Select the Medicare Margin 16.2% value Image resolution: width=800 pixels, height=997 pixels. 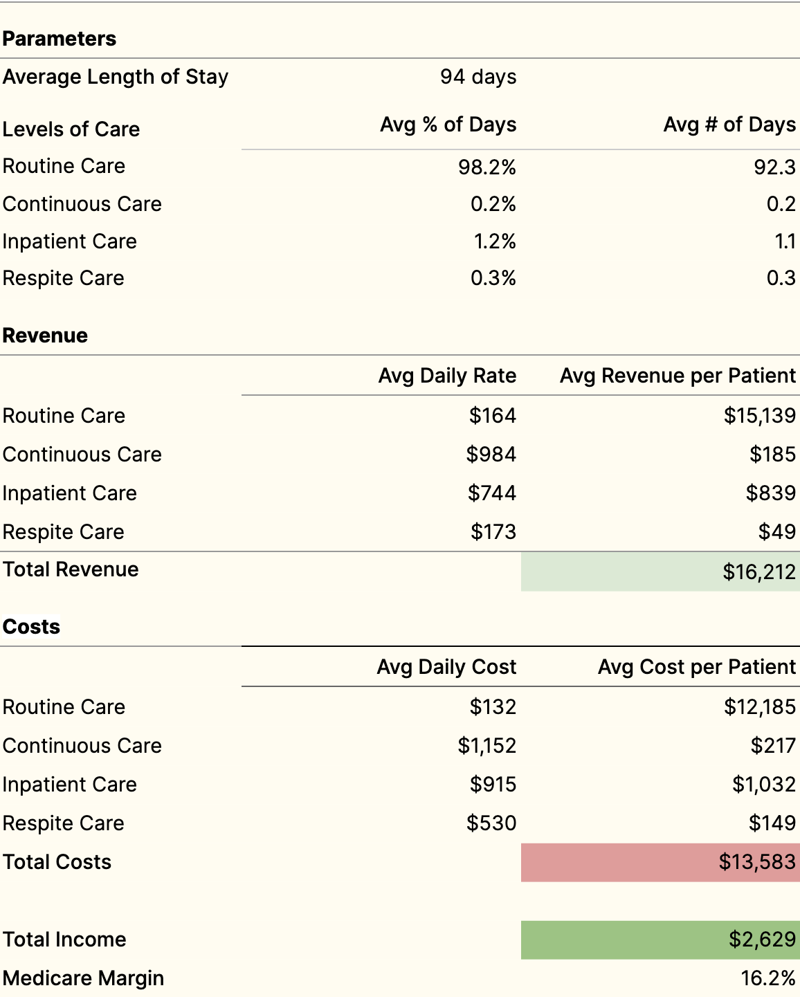click(767, 978)
